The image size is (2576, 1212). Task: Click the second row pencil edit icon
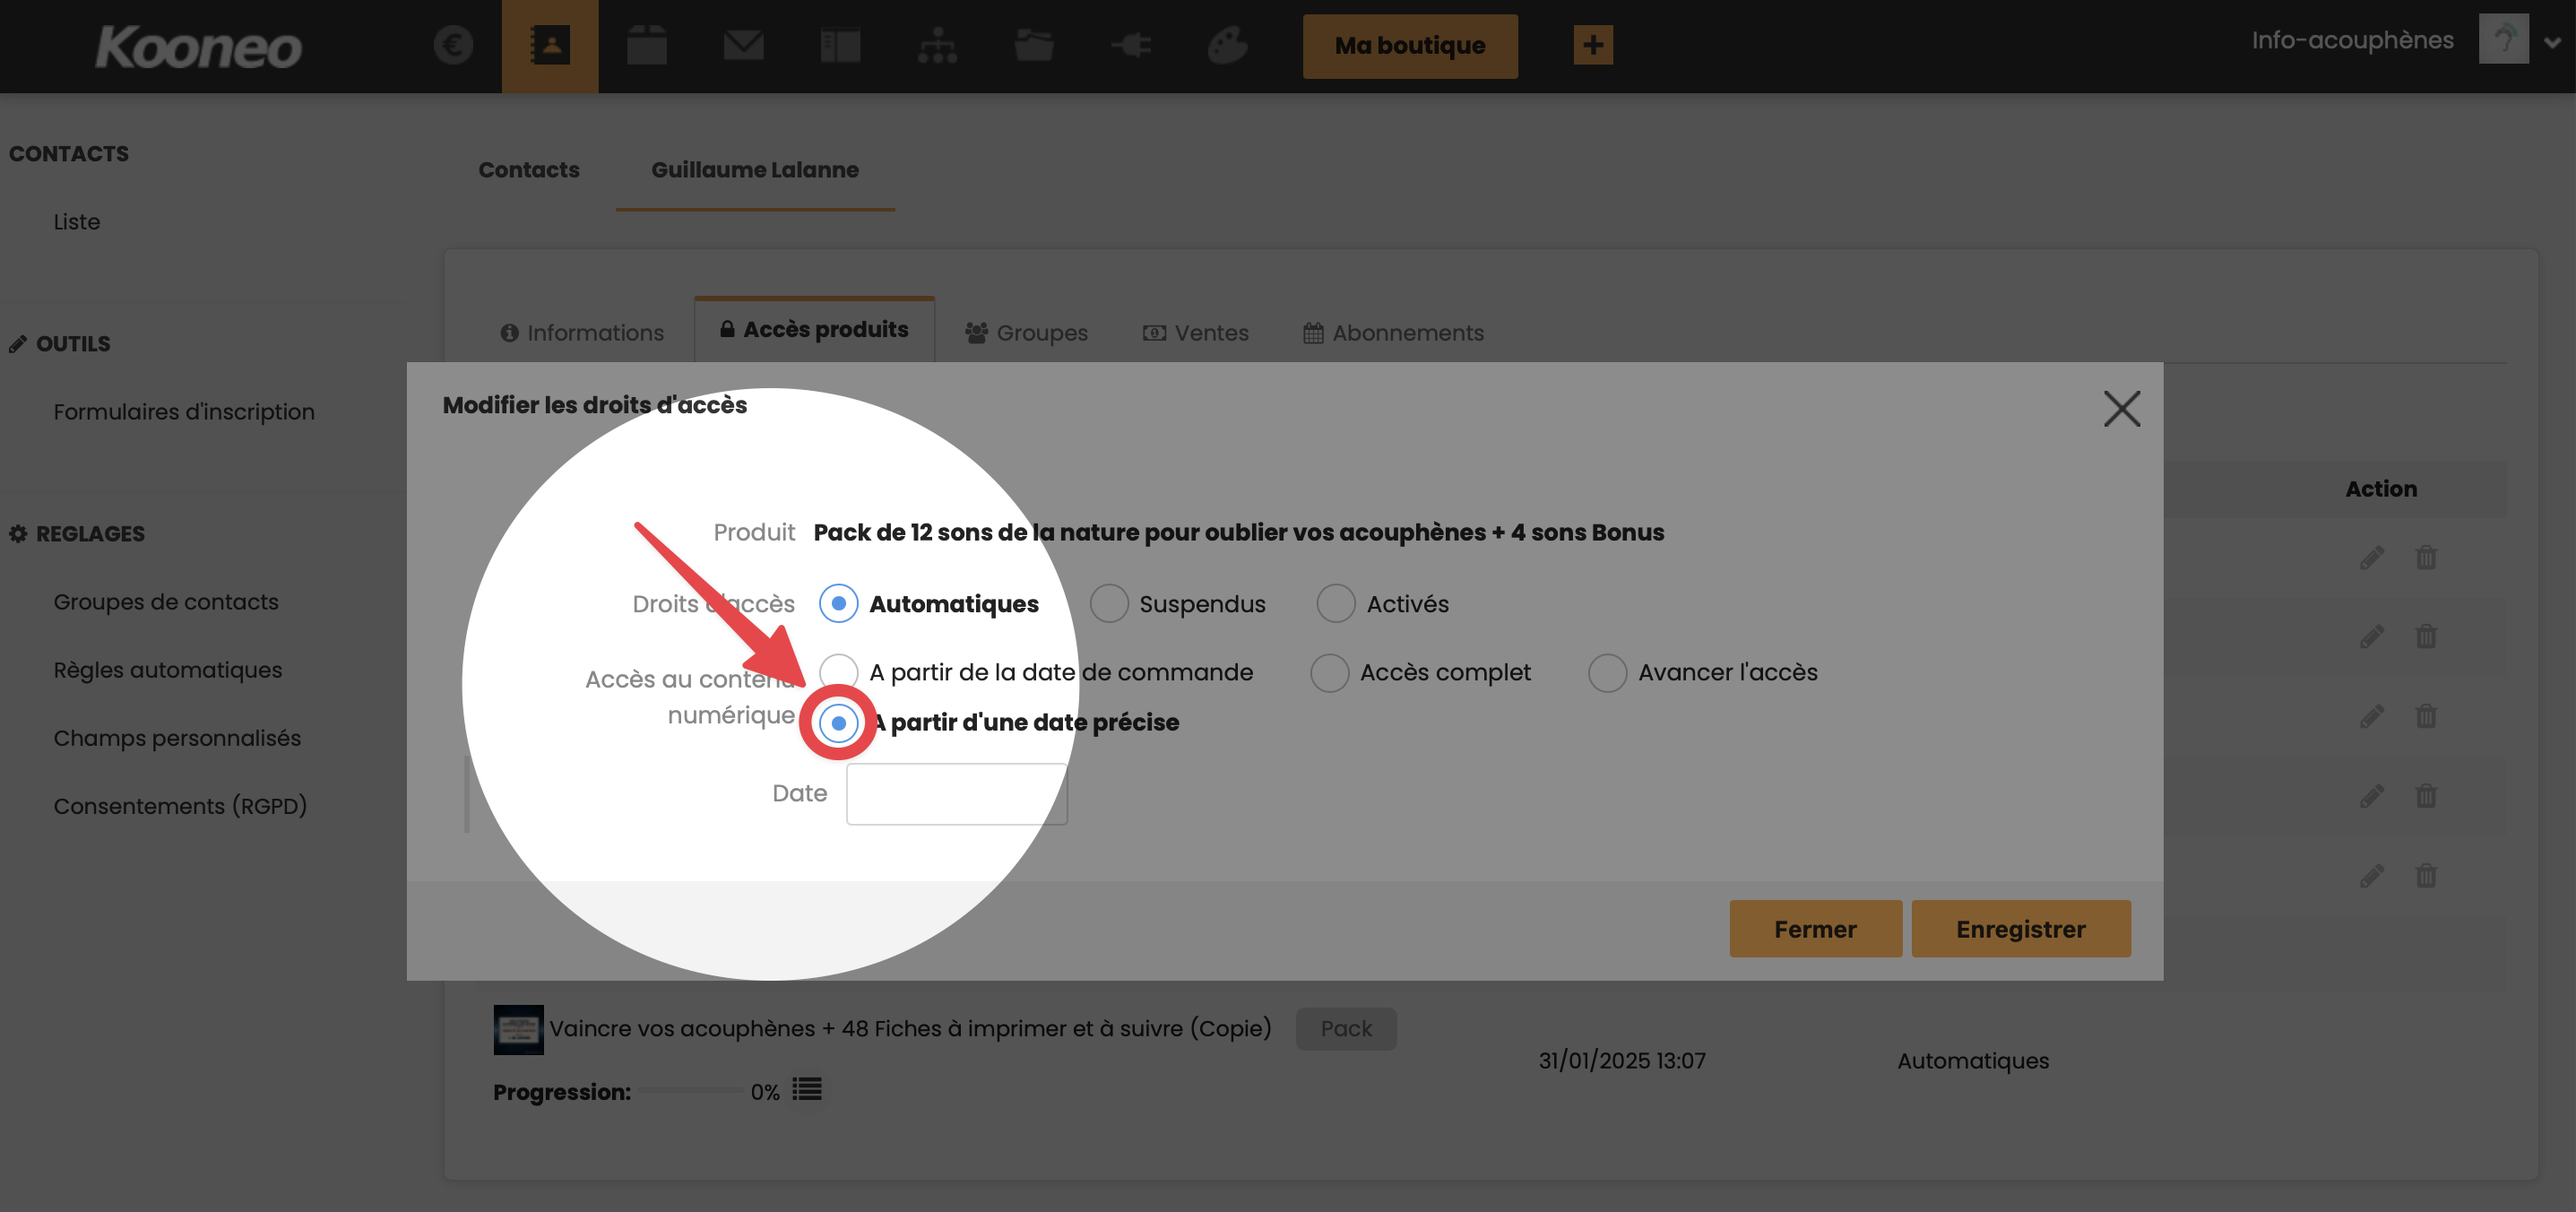tap(2372, 637)
